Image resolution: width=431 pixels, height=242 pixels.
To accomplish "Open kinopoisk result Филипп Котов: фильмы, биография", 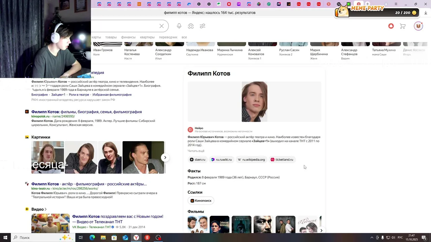I will click(x=87, y=112).
